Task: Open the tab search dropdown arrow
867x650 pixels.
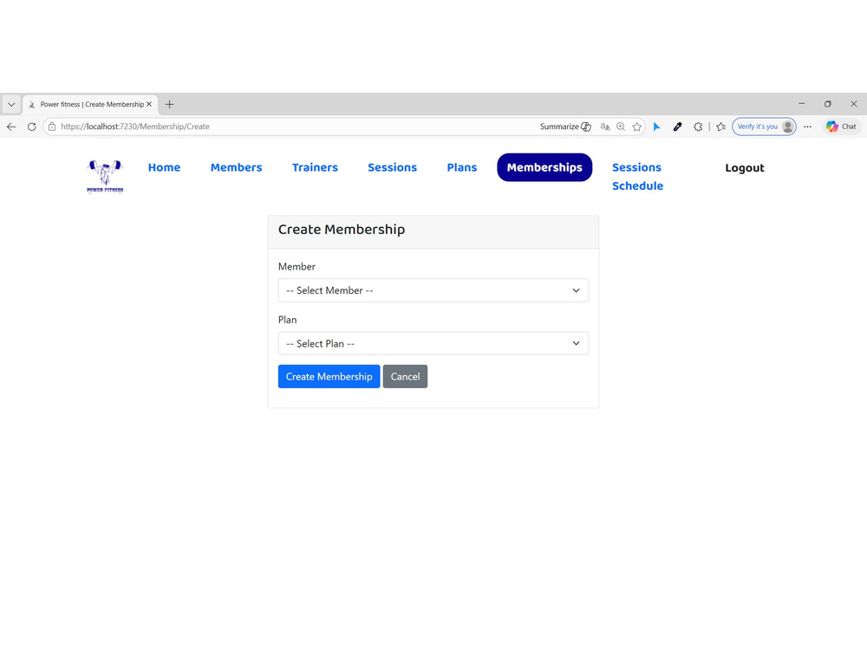Action: pos(11,104)
